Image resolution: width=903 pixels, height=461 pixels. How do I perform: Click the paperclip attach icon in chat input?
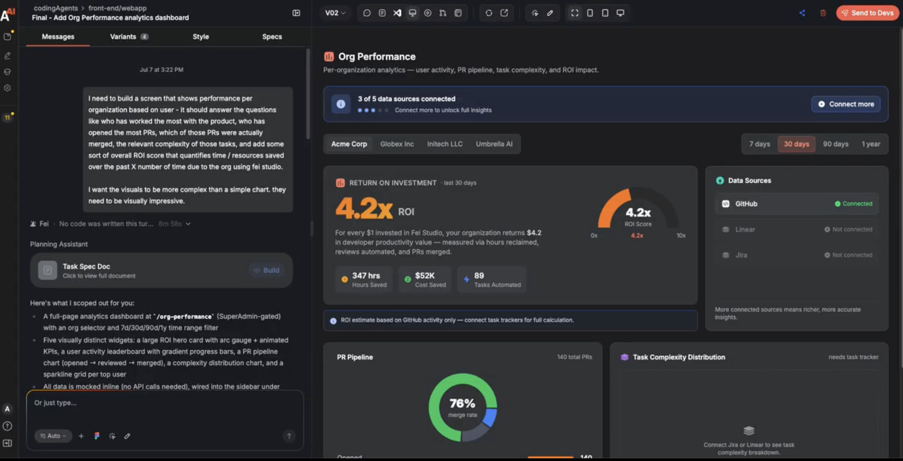point(127,436)
